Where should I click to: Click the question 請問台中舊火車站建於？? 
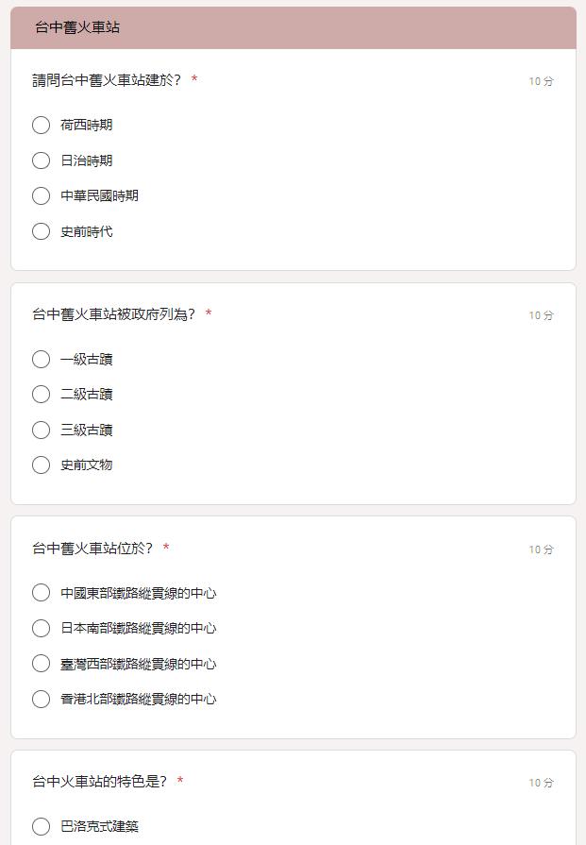(107, 80)
